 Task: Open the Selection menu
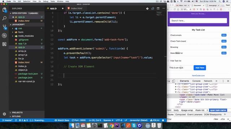27,1
